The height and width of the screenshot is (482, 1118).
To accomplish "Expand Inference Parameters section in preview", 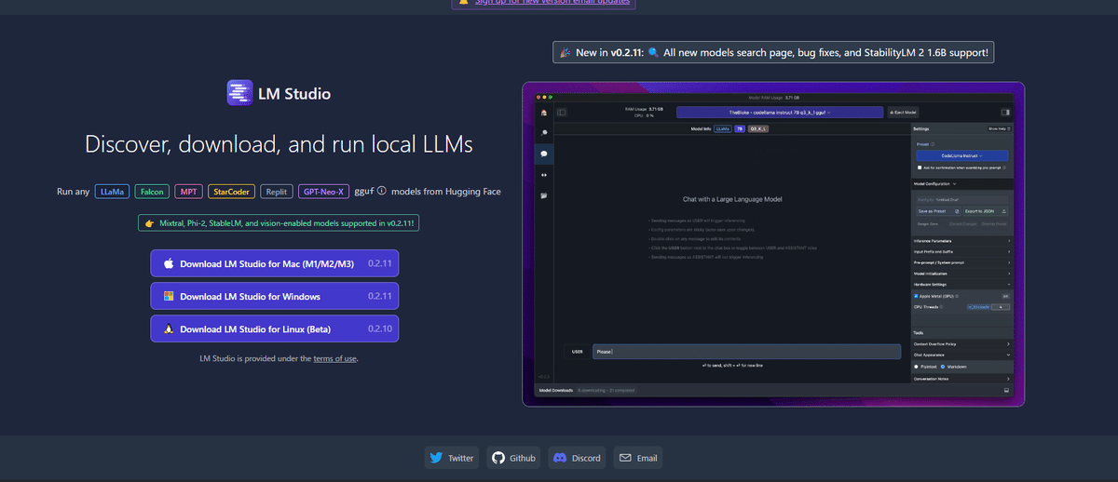I will click(x=962, y=242).
